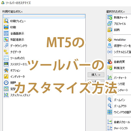Select the ツールボックス icon
This screenshot has height=131, width=131.
click(6, 58)
